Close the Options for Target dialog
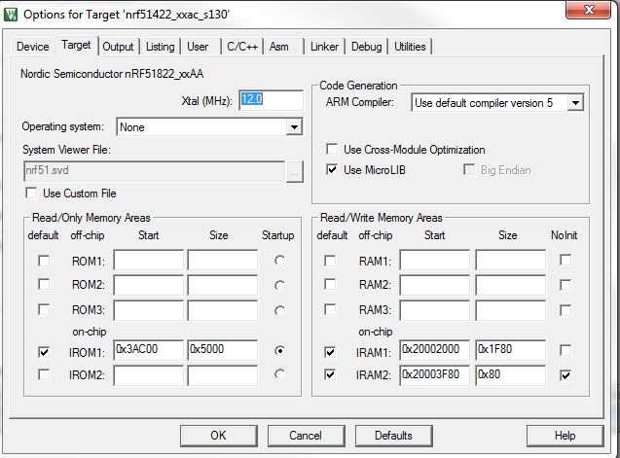This screenshot has width=620, height=458. pos(588,10)
